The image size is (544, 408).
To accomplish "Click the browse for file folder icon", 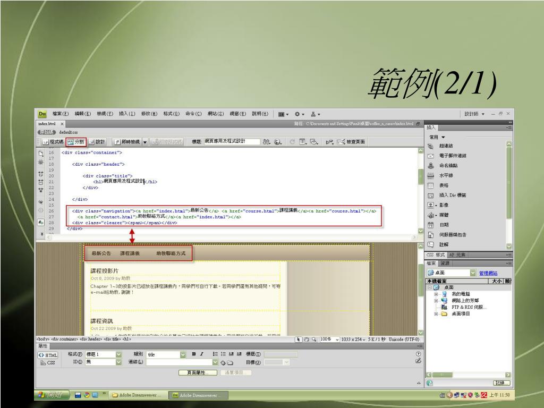I will coord(230,363).
